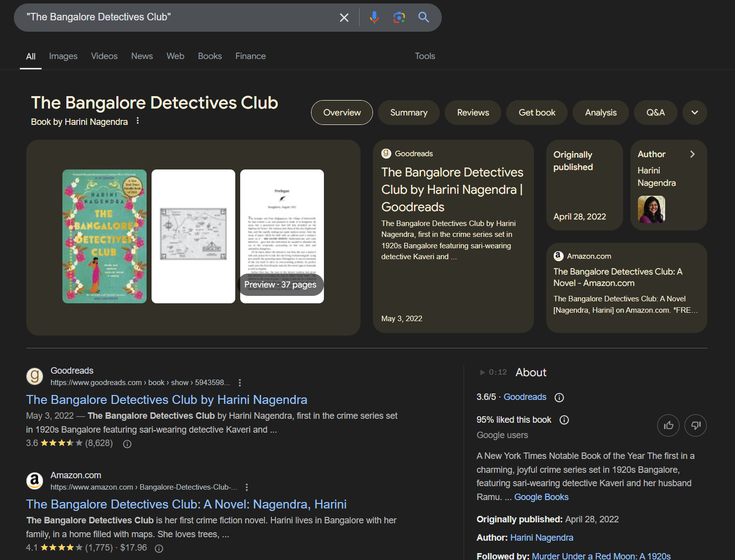Image resolution: width=735 pixels, height=560 pixels.
Task: Select the Reviews chip
Action: click(473, 112)
